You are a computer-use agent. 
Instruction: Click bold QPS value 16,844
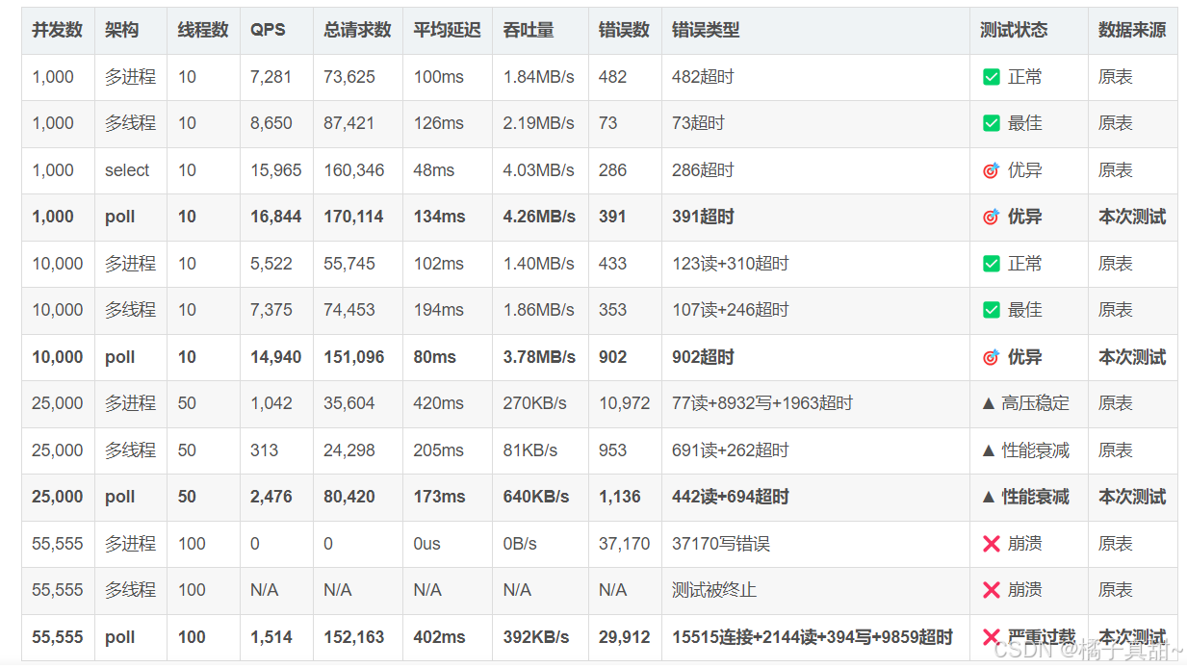(x=275, y=218)
